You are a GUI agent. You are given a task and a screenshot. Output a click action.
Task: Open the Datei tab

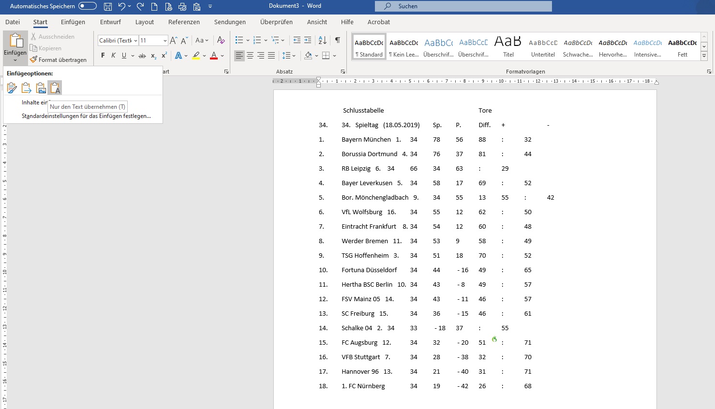tap(13, 22)
